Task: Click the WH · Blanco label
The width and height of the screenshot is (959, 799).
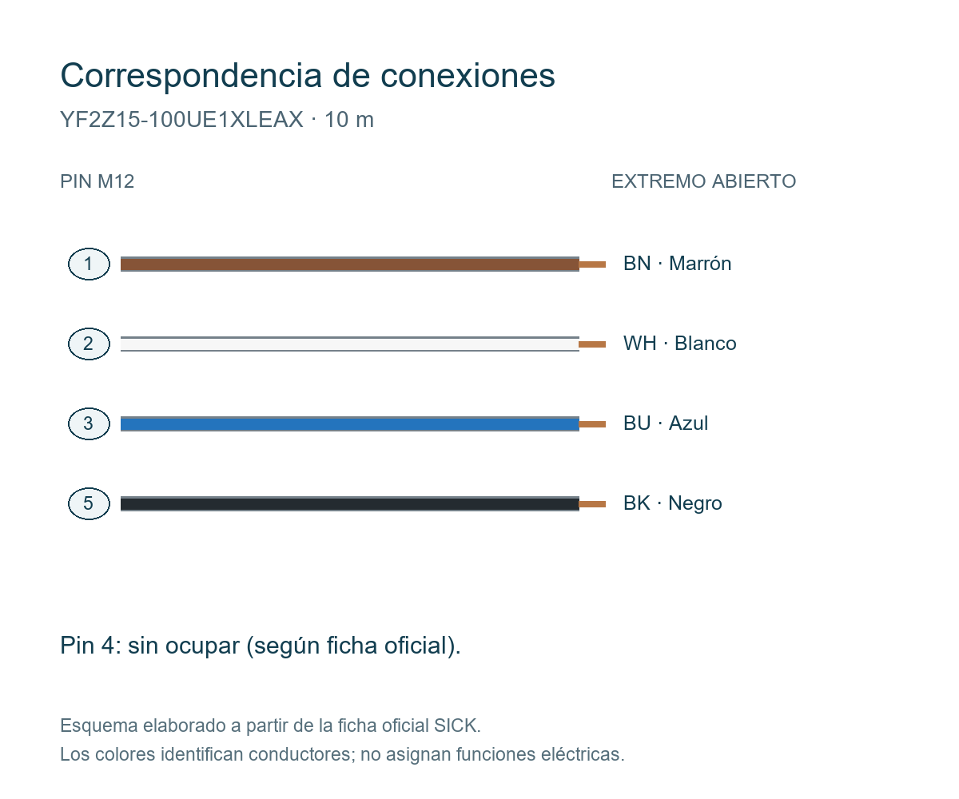Action: (679, 344)
